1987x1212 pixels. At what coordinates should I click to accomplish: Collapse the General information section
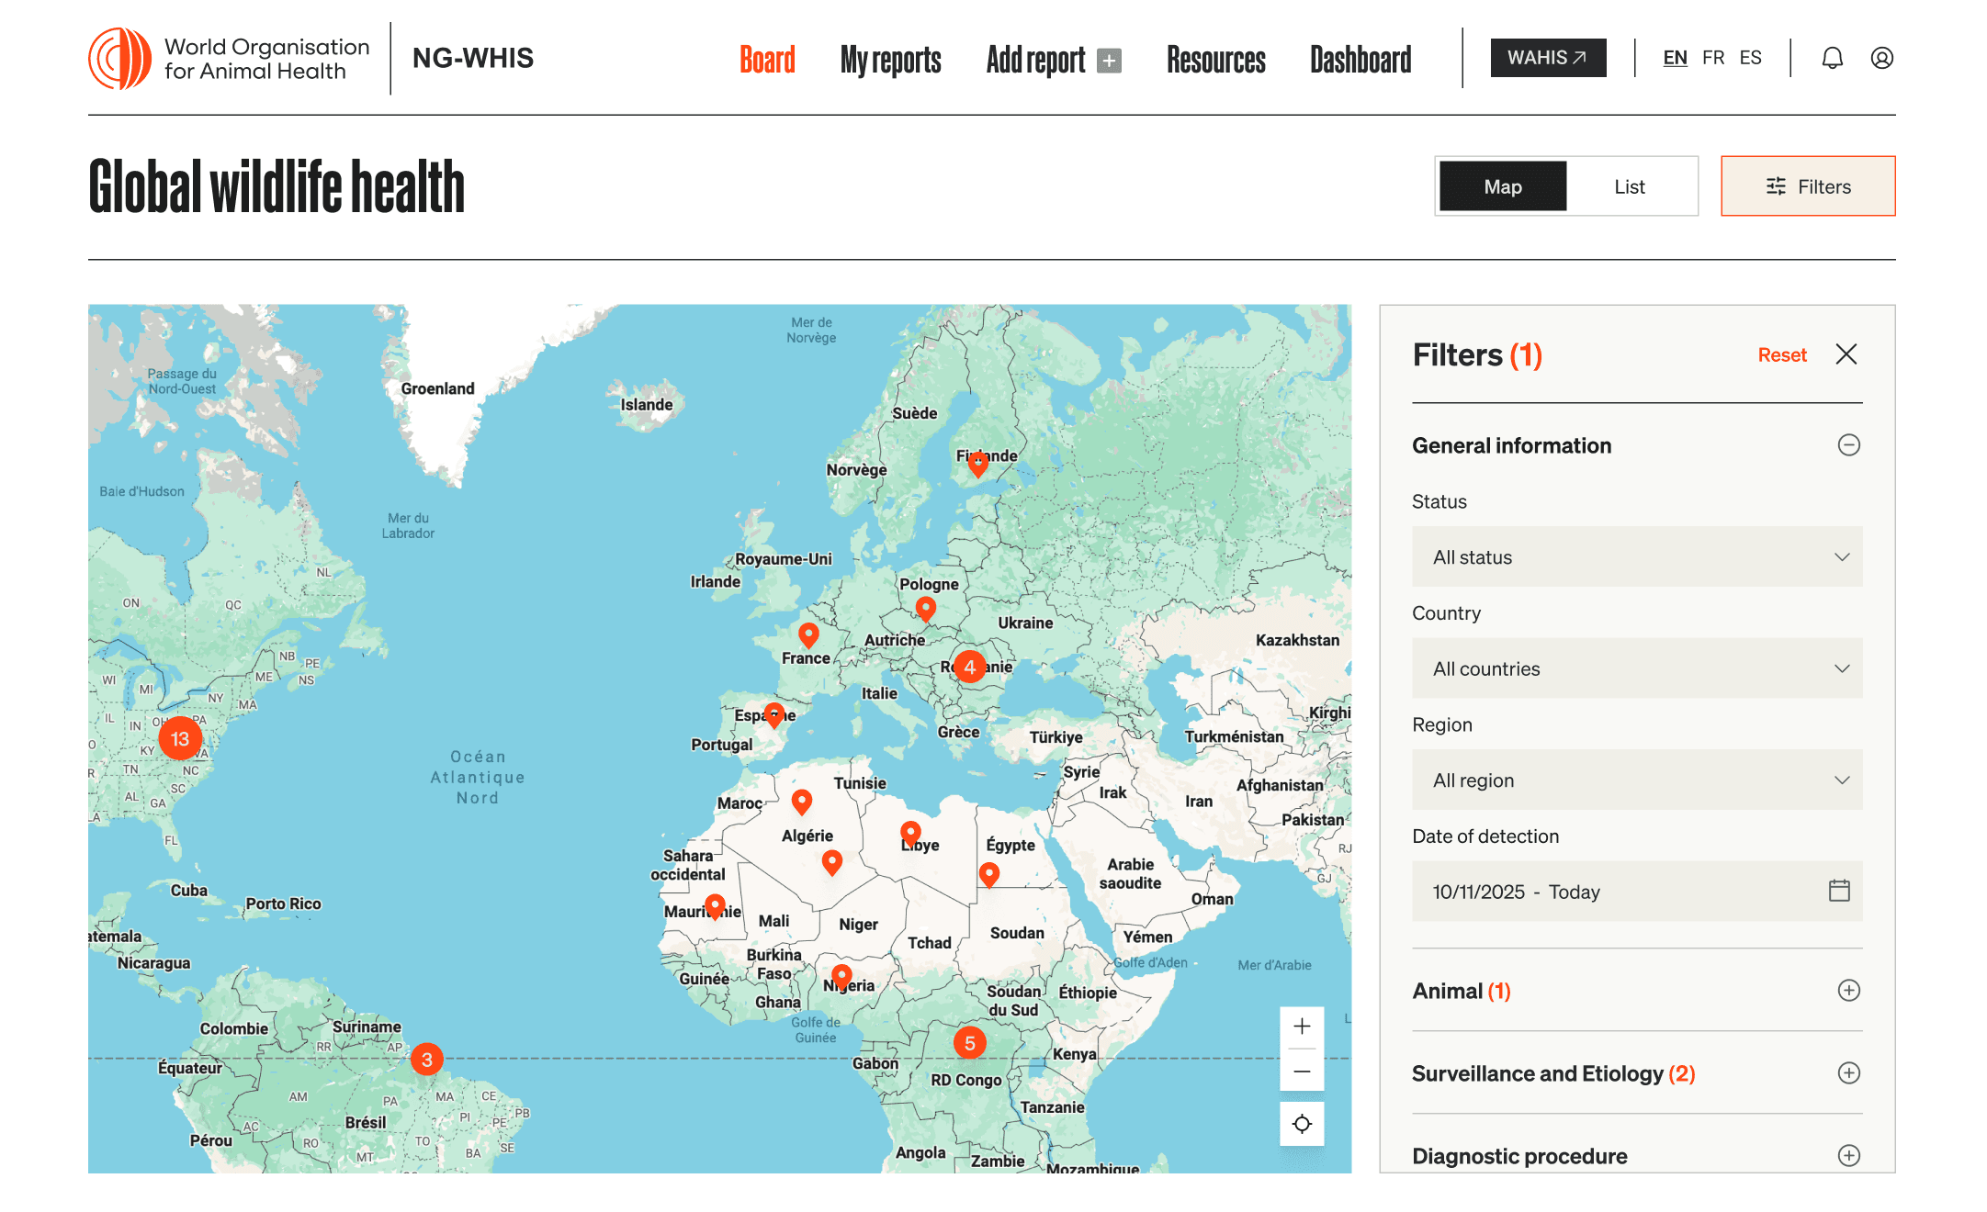click(1848, 445)
